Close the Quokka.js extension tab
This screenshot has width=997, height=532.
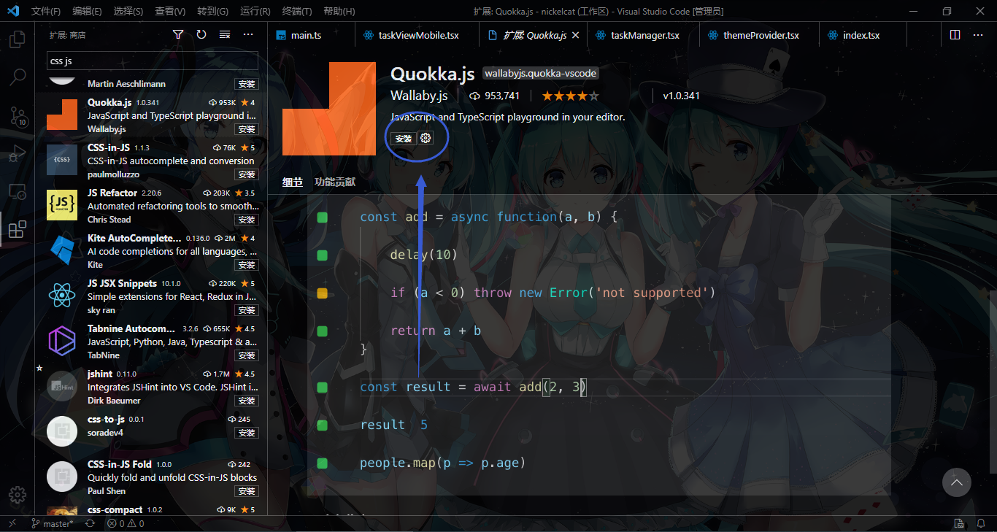575,35
